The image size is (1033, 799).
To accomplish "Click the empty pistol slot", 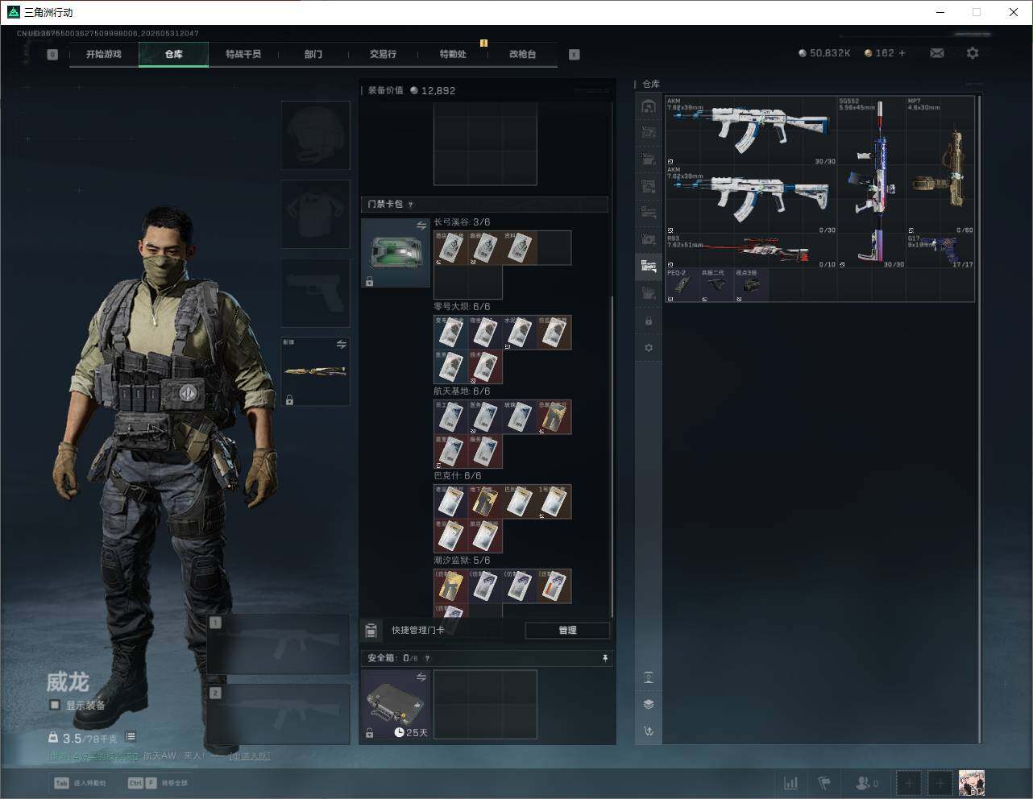I will pyautogui.click(x=315, y=292).
